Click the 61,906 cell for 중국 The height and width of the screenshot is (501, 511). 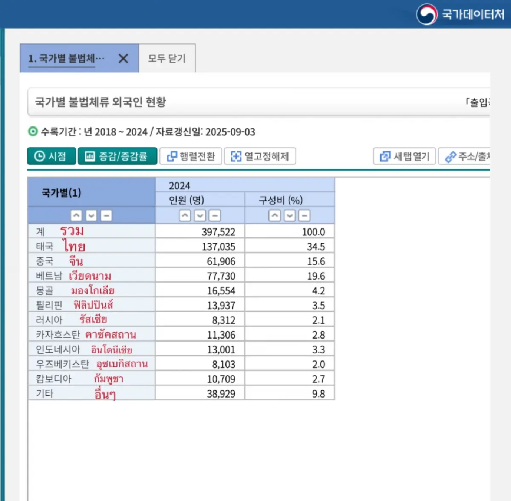200,261
